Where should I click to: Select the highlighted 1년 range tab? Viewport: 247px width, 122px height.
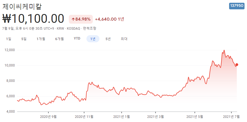[93, 39]
